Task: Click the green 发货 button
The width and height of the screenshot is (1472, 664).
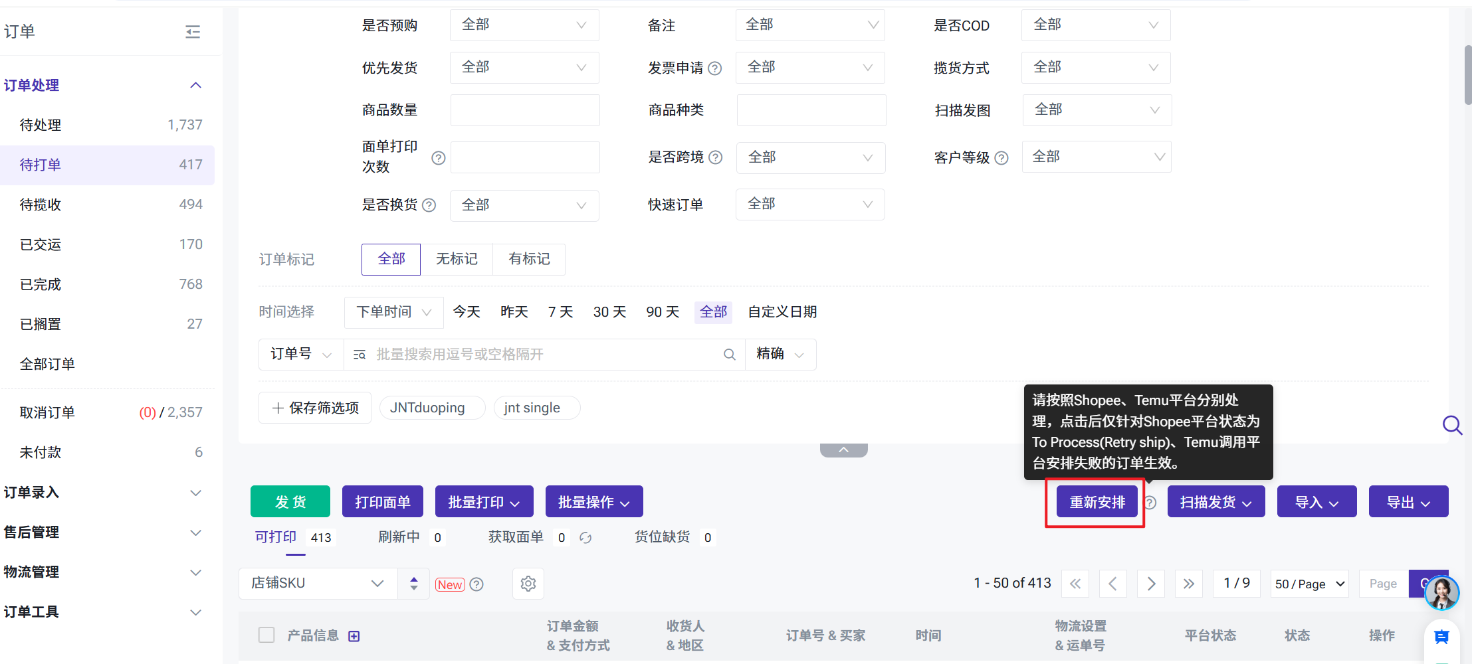Action: coord(290,502)
